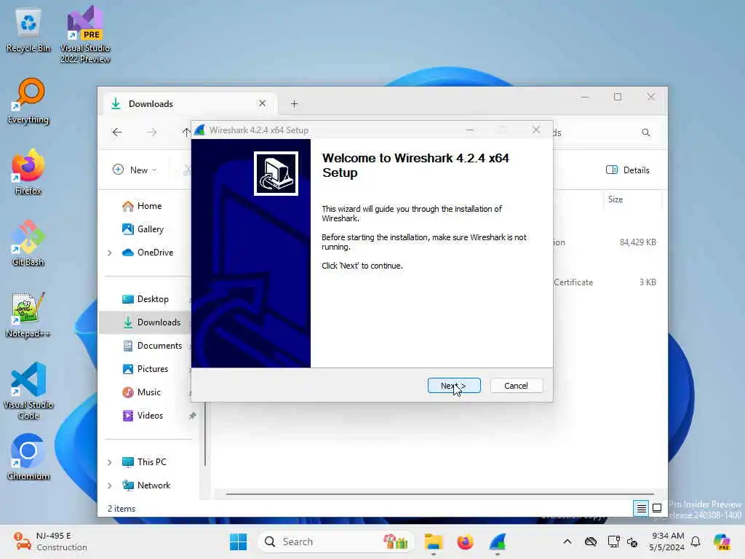
Task: Click the display/network tray icon
Action: (x=613, y=542)
